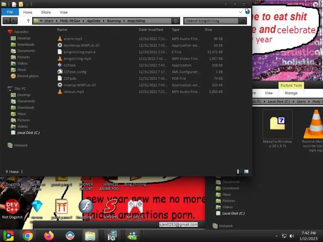Switch to large icons view layout icon

pyautogui.click(x=246, y=171)
